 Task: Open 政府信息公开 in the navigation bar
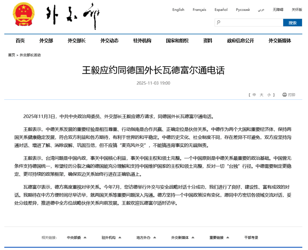pos(240,41)
